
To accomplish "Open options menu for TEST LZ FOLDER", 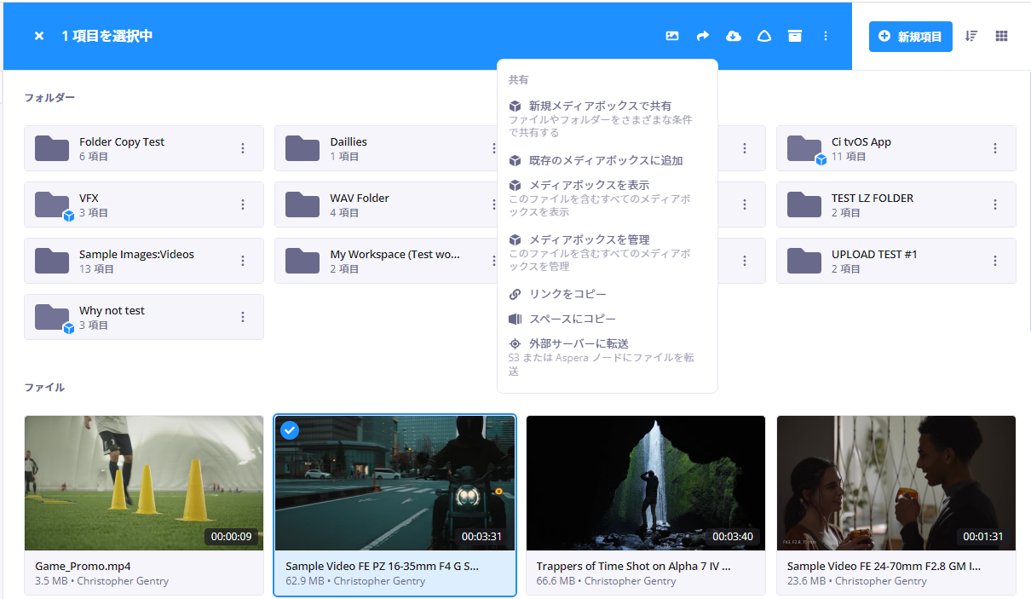I will tap(995, 204).
